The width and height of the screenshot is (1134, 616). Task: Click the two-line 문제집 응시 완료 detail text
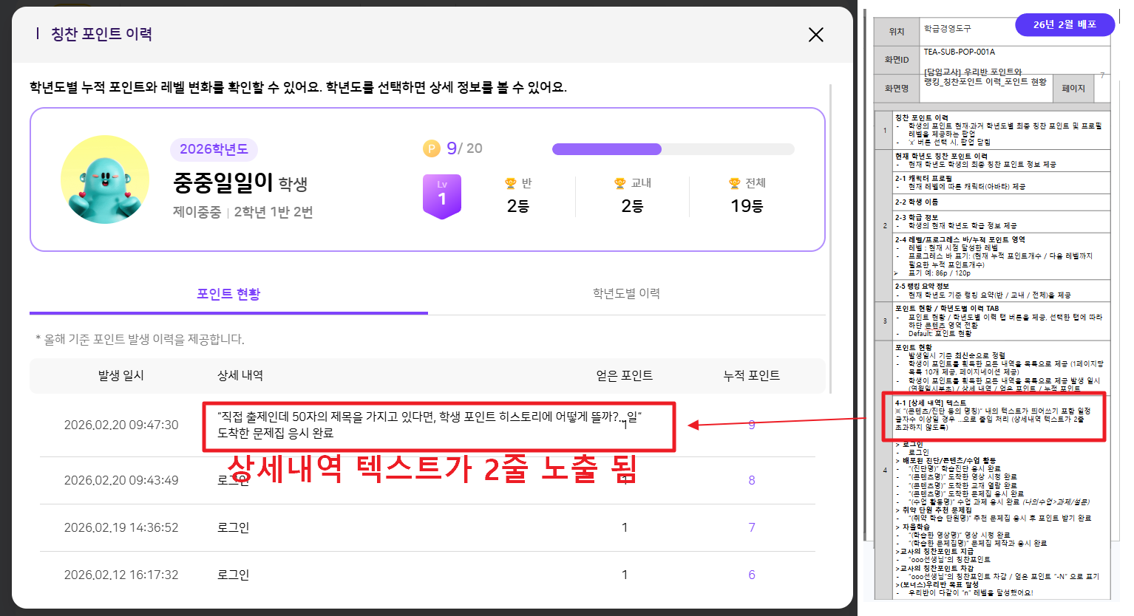click(429, 425)
